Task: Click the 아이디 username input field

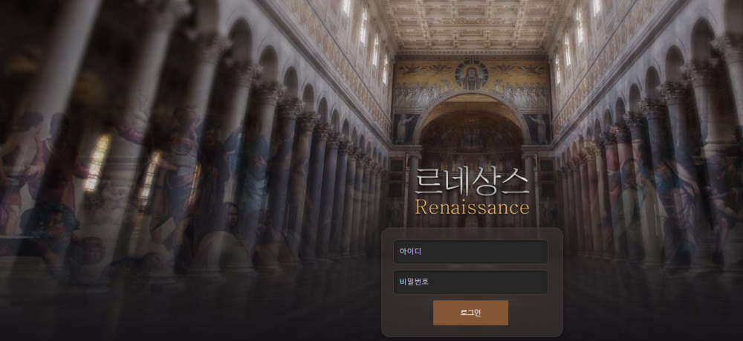Action: point(470,252)
